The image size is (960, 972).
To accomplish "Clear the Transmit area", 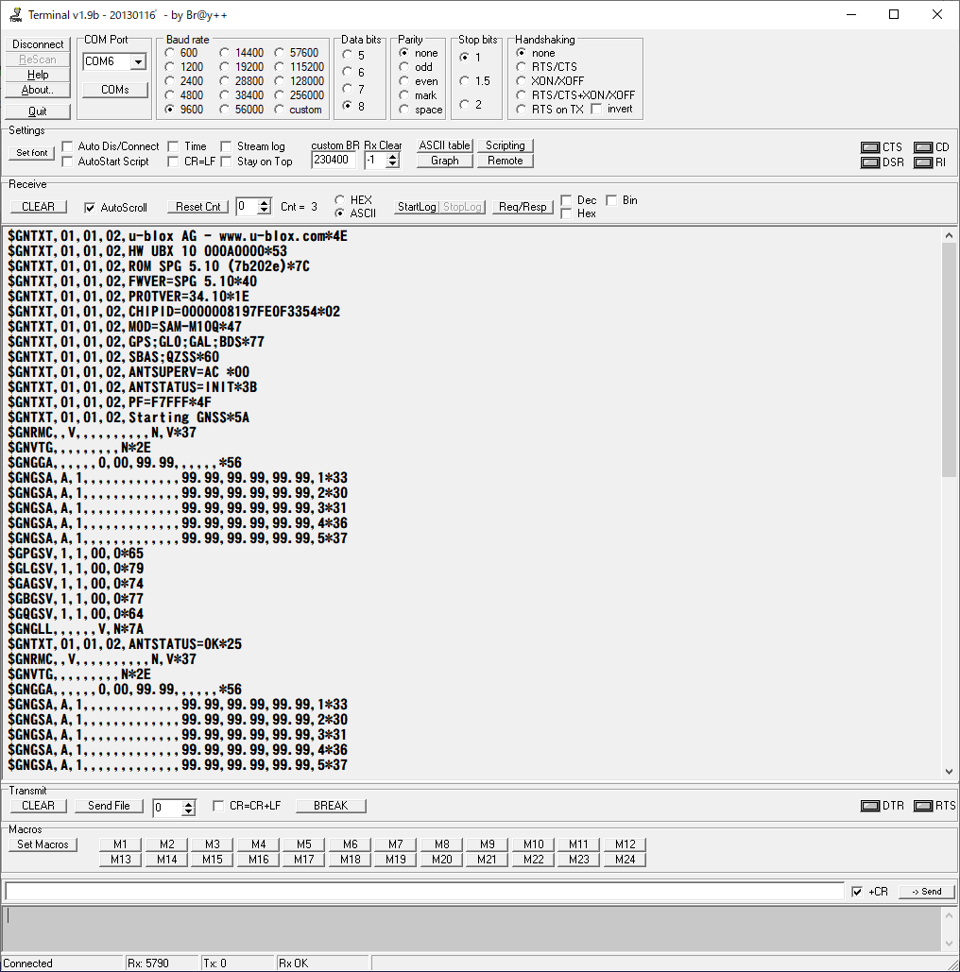I will point(39,806).
